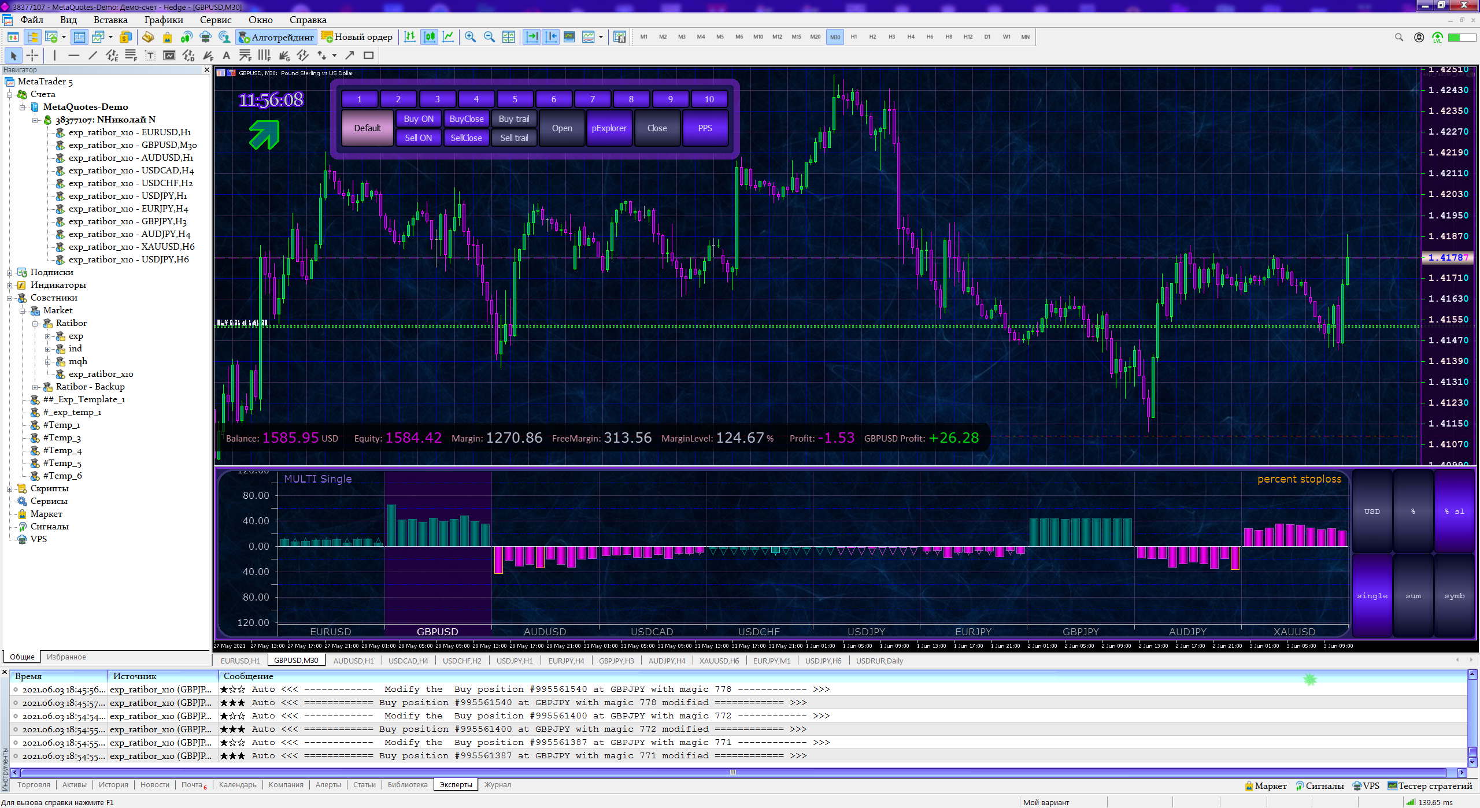
Task: Open the arrows objects dropdown arrow
Action: 334,55
